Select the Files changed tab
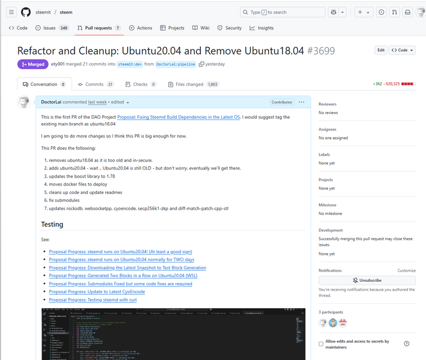Image resolution: width=426 pixels, height=360 pixels. (194, 84)
